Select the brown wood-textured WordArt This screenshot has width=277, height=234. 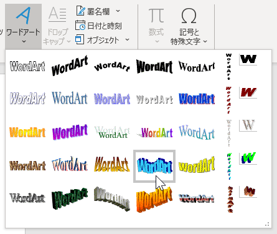tap(27, 165)
